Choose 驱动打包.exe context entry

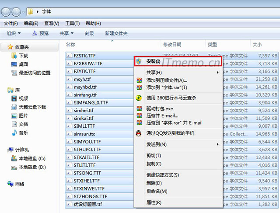pos(178,108)
